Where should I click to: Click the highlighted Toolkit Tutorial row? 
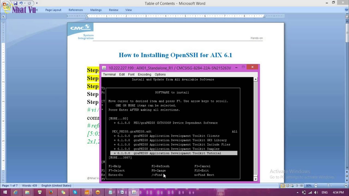pos(174,153)
